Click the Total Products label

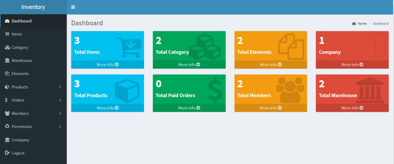91,96
